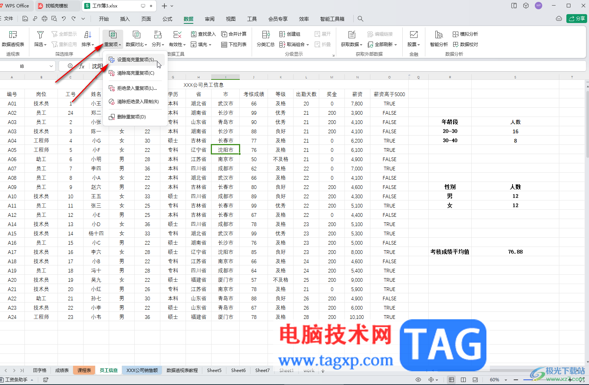Click the print preview icon
Screen dimensions: 589x385
(x=54, y=19)
